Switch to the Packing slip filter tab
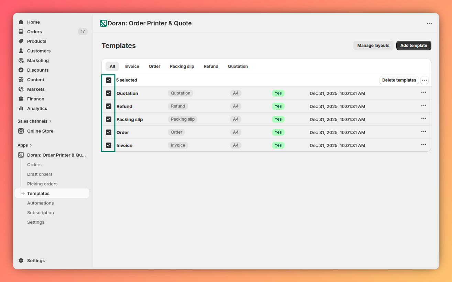452x282 pixels. point(182,66)
